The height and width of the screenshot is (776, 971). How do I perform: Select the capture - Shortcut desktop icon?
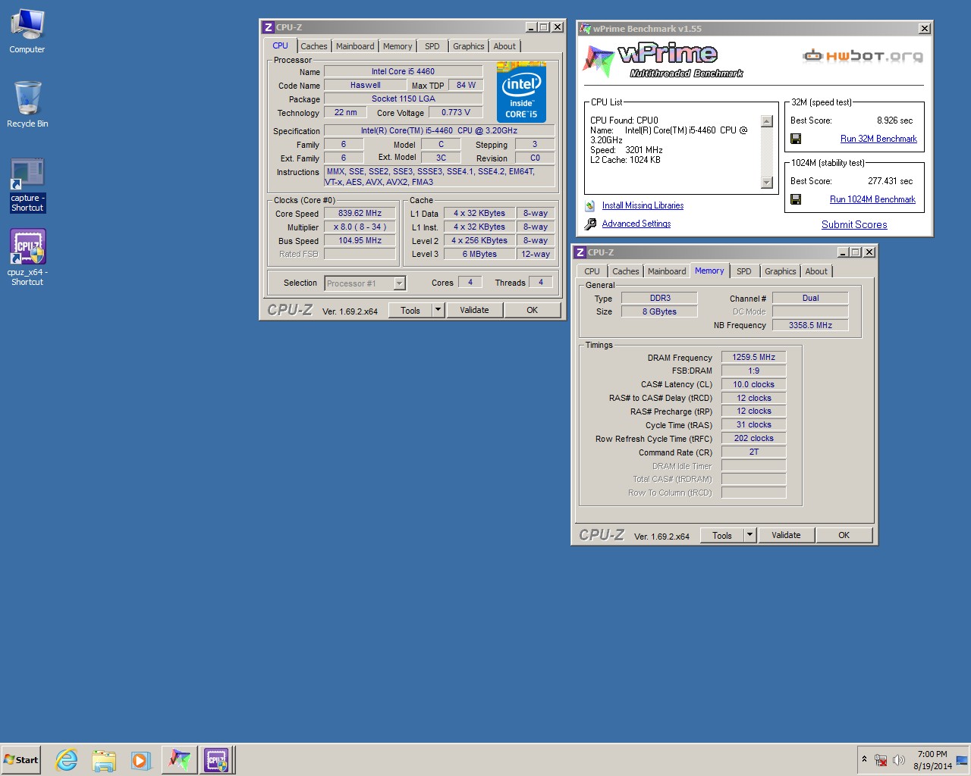(27, 185)
